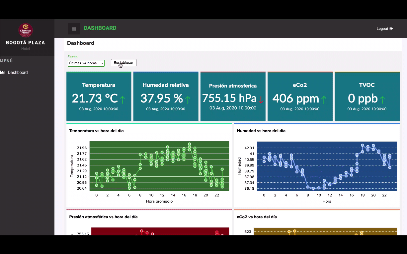Click the 20.64 tick on the Temperatura axis
Image resolution: width=407 pixels, height=254 pixels.
coord(82,188)
